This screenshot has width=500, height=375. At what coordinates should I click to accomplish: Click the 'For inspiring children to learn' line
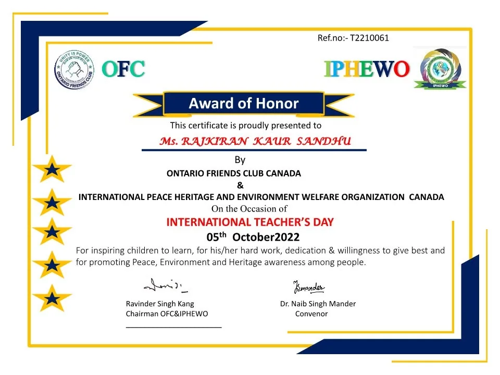click(260, 251)
